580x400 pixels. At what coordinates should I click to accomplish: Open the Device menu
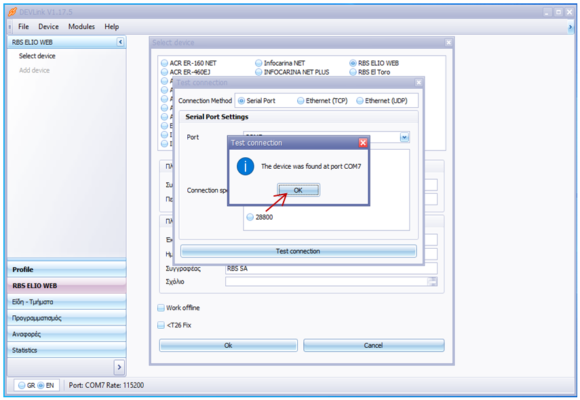48,26
